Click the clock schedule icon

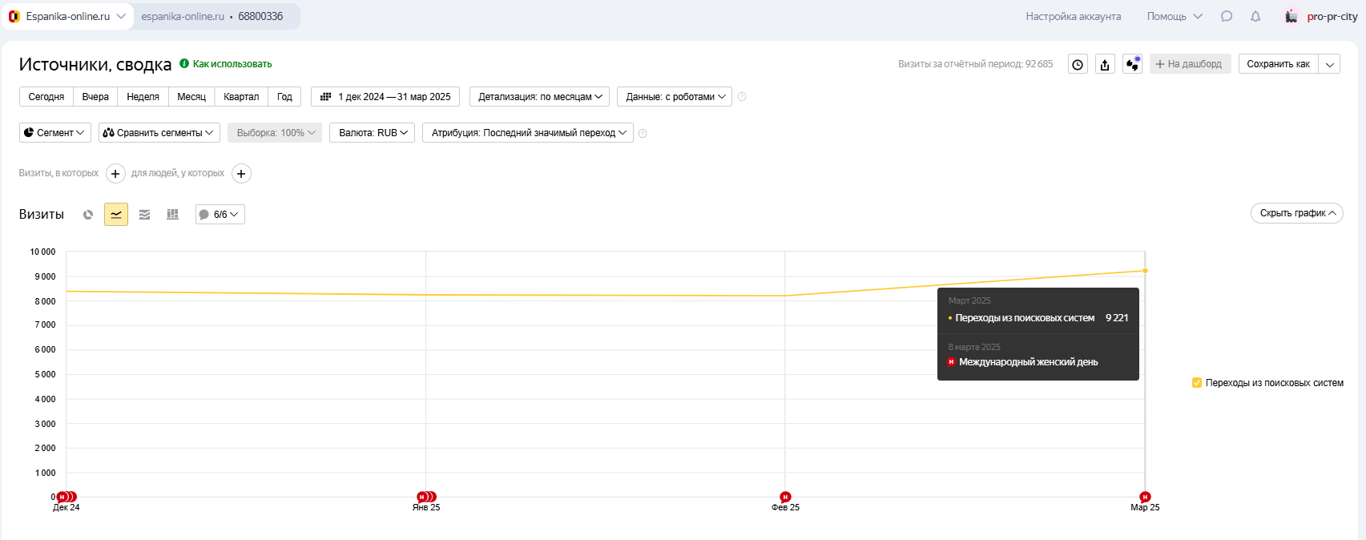pyautogui.click(x=1078, y=64)
